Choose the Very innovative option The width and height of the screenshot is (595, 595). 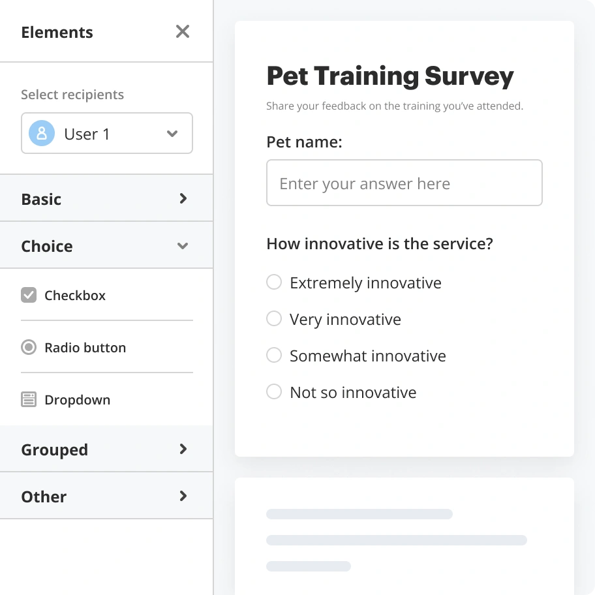274,318
